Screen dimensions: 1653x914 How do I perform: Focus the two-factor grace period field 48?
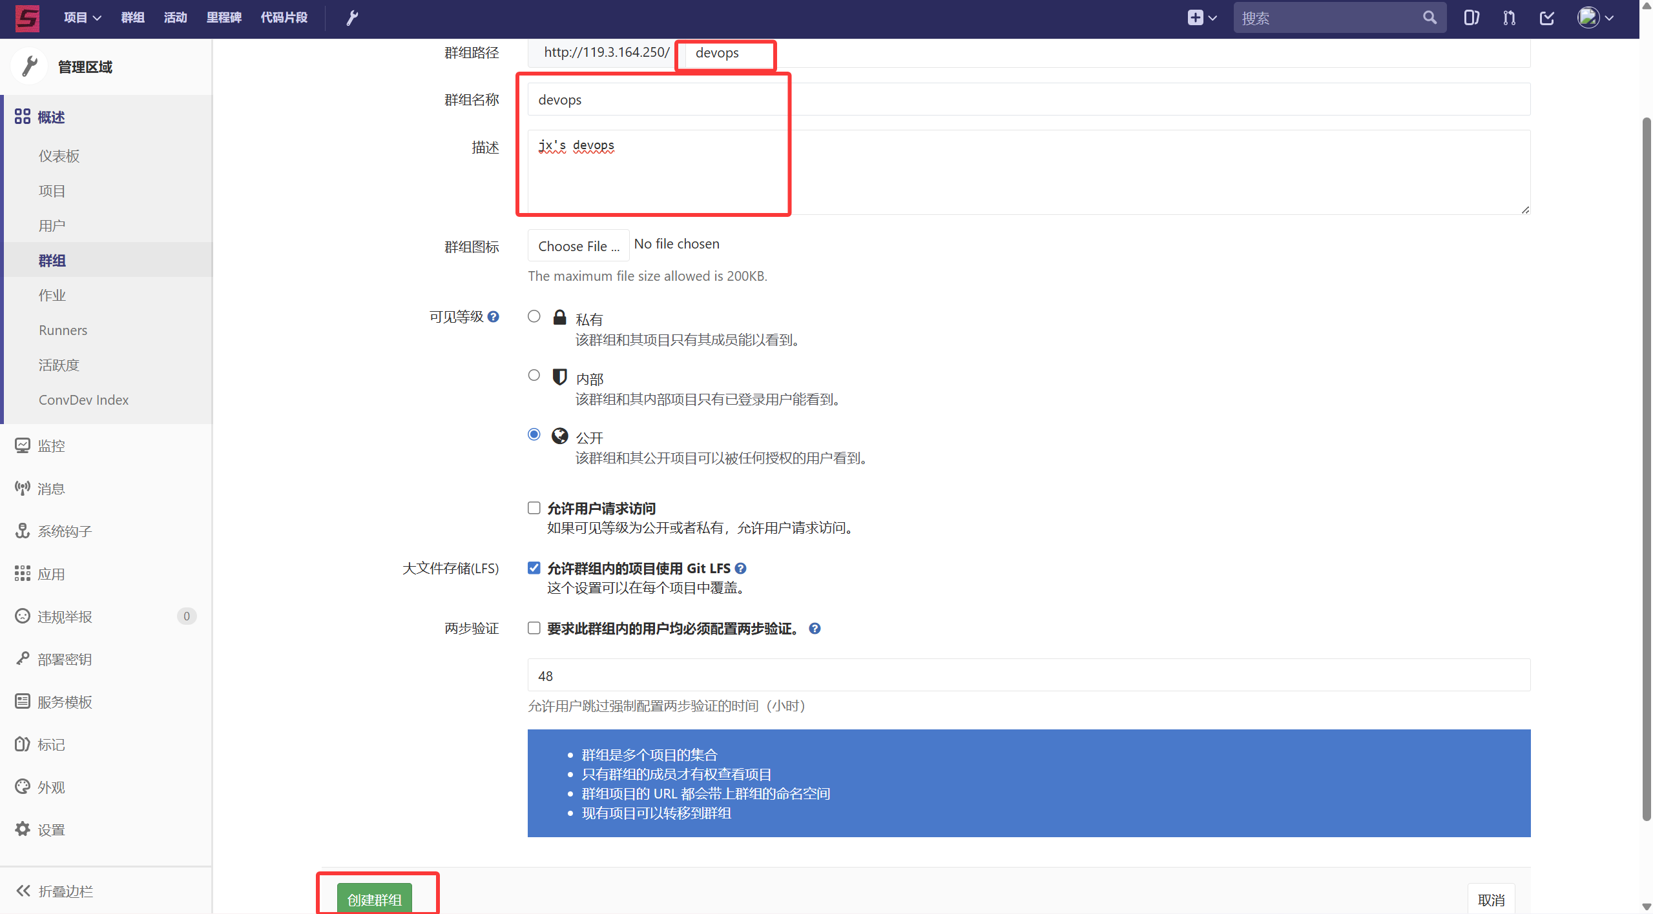point(1029,675)
